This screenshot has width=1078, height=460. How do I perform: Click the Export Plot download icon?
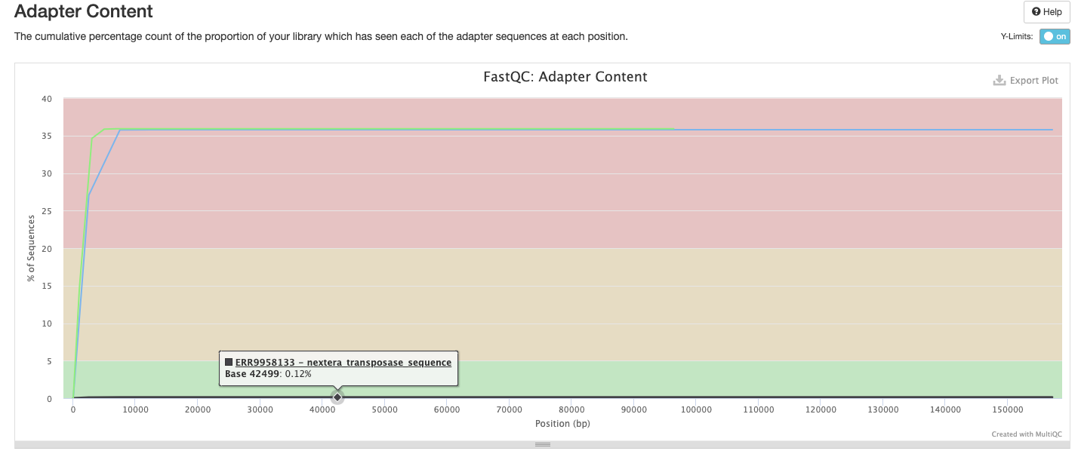point(999,80)
